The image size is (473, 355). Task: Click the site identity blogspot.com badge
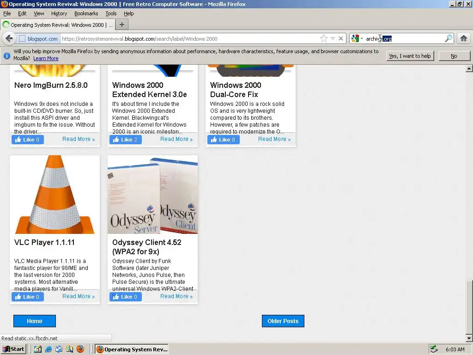pyautogui.click(x=38, y=39)
